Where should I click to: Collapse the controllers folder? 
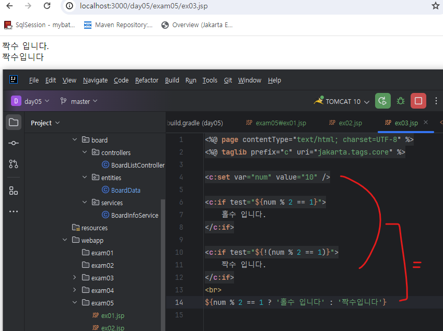(85, 152)
